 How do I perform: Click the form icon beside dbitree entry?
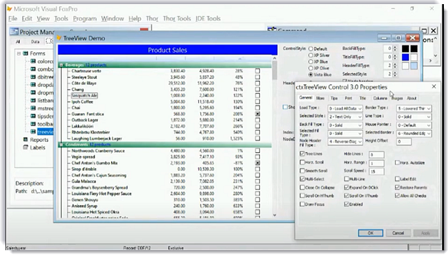33,77
